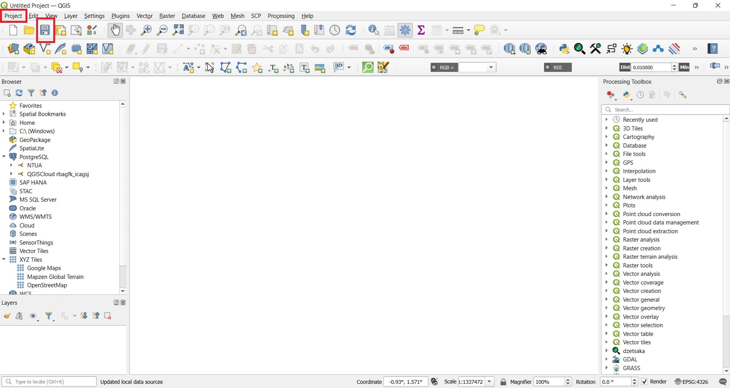Select Google Maps XYZ tile

pos(44,268)
